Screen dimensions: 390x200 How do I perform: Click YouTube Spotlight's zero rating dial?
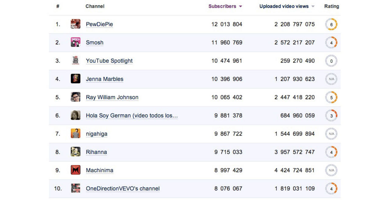[331, 61]
